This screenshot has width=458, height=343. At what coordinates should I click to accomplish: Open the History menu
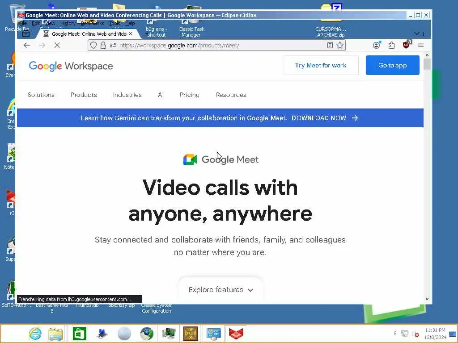(68, 23)
